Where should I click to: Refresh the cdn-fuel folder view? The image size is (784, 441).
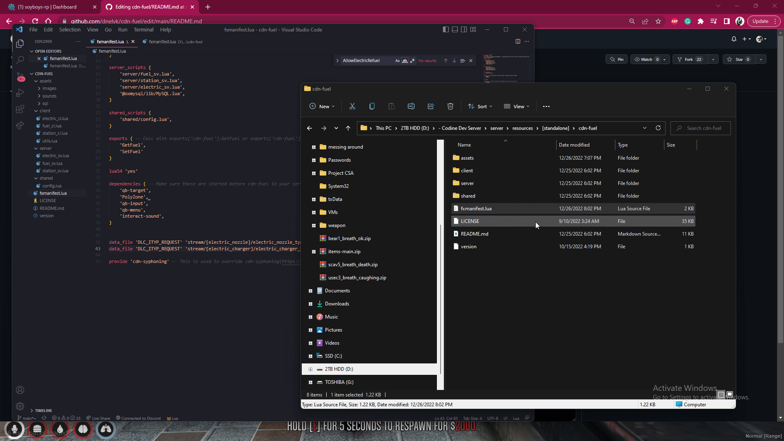click(x=658, y=128)
